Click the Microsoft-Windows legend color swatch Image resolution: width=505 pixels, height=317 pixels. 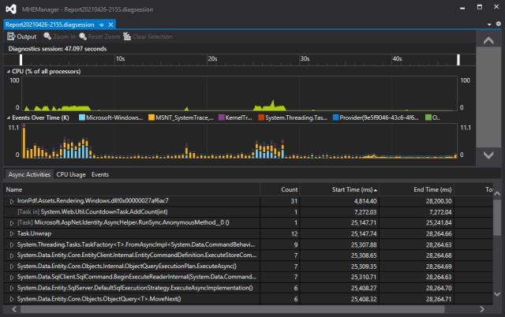point(82,117)
